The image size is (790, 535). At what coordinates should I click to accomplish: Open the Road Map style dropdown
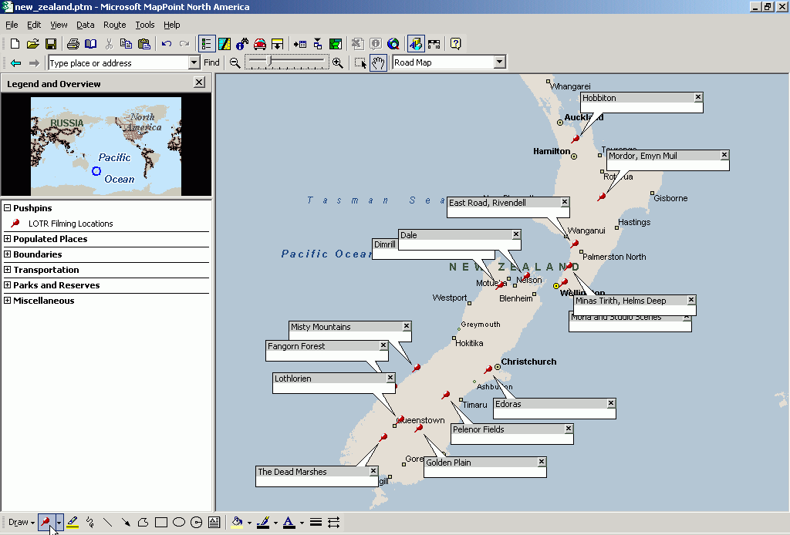(x=499, y=63)
